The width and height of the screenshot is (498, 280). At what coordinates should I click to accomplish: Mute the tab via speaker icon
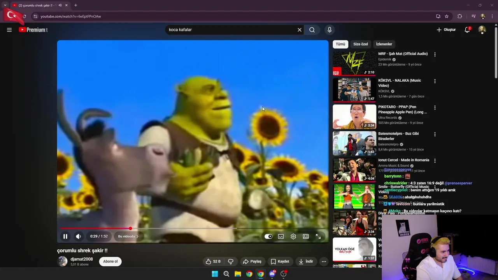[x=60, y=5]
